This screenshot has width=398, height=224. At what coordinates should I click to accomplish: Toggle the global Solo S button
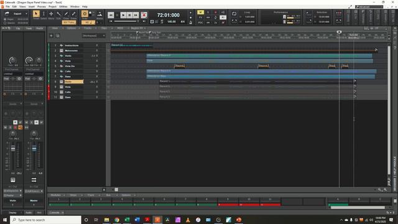click(x=208, y=12)
